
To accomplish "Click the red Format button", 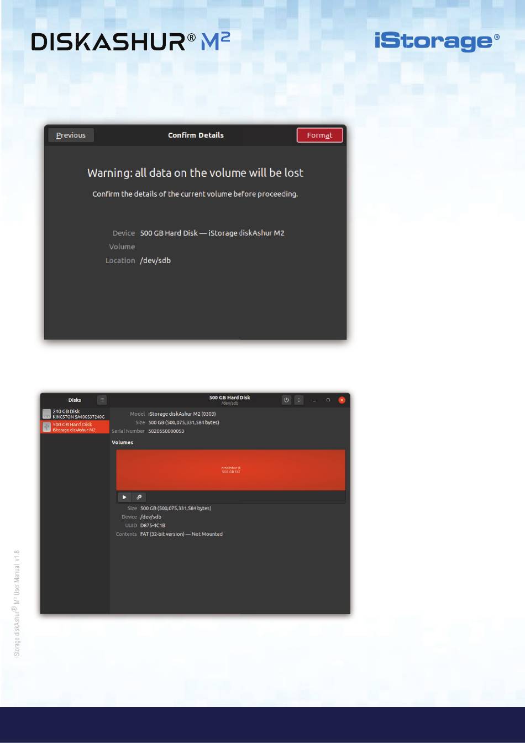I will coord(319,135).
